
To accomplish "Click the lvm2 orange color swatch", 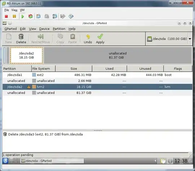I will pyautogui.click(x=34, y=87).
